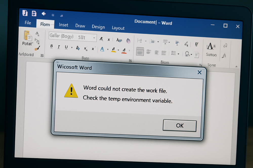Open the Inset ribbon tab
Image resolution: width=253 pixels, height=168 pixels.
(64, 25)
